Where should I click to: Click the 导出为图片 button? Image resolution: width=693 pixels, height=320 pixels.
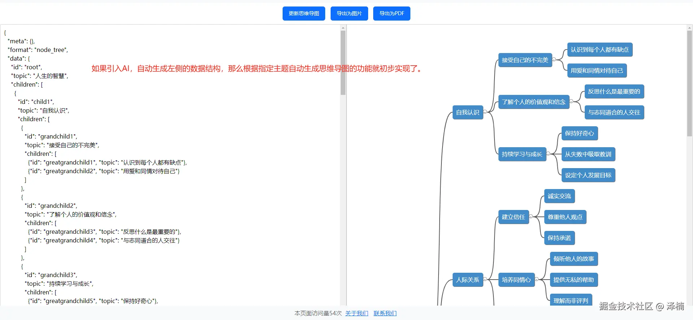[349, 14]
